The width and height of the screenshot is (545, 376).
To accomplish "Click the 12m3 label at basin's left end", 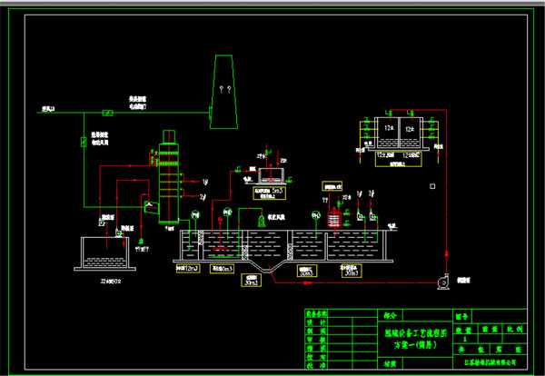I will pyautogui.click(x=188, y=270).
